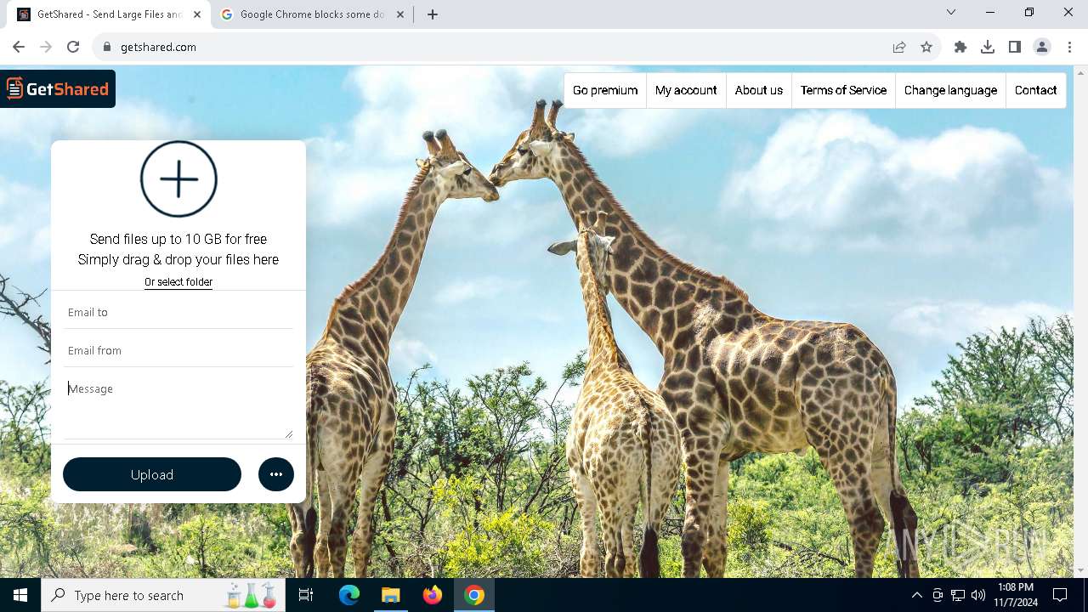Click the GetShared logo
The image size is (1088, 612).
[57, 88]
